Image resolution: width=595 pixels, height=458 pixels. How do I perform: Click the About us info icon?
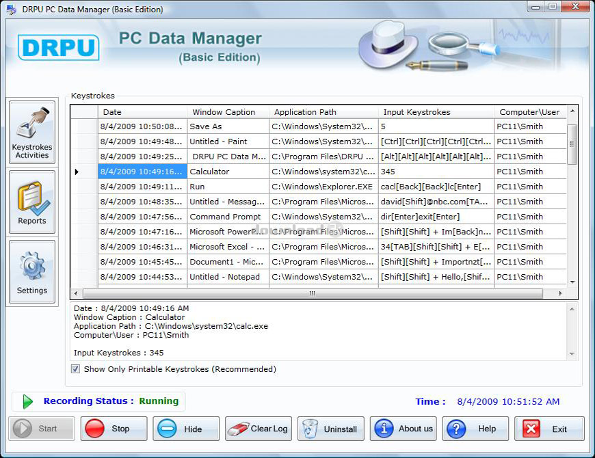point(384,429)
